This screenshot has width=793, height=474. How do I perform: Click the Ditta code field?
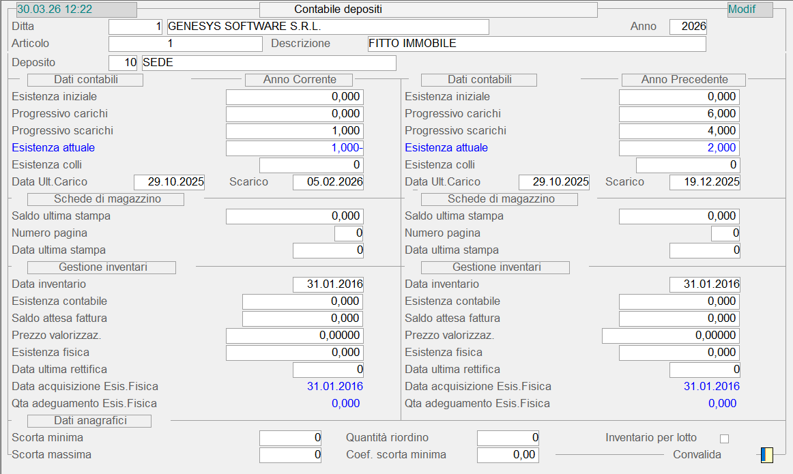[x=136, y=27]
